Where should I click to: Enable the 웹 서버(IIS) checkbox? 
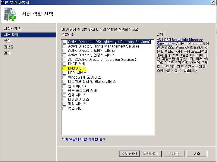tap(64, 86)
